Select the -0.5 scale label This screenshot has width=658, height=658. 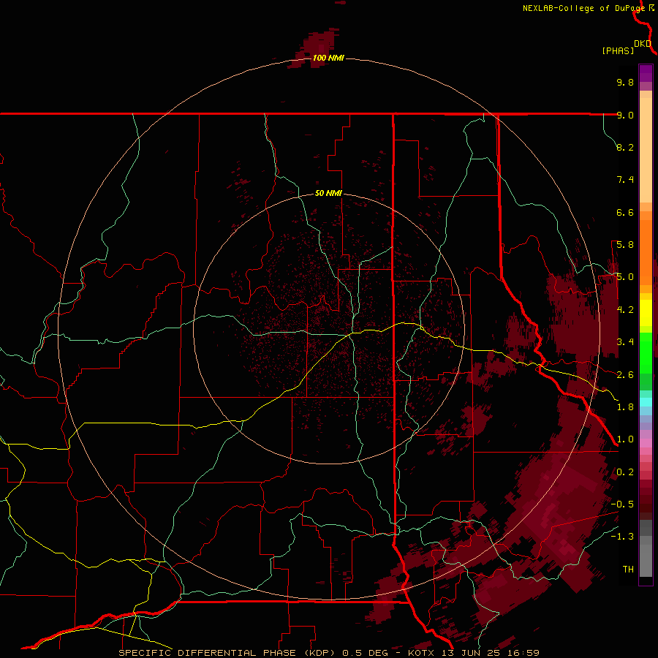(x=622, y=504)
